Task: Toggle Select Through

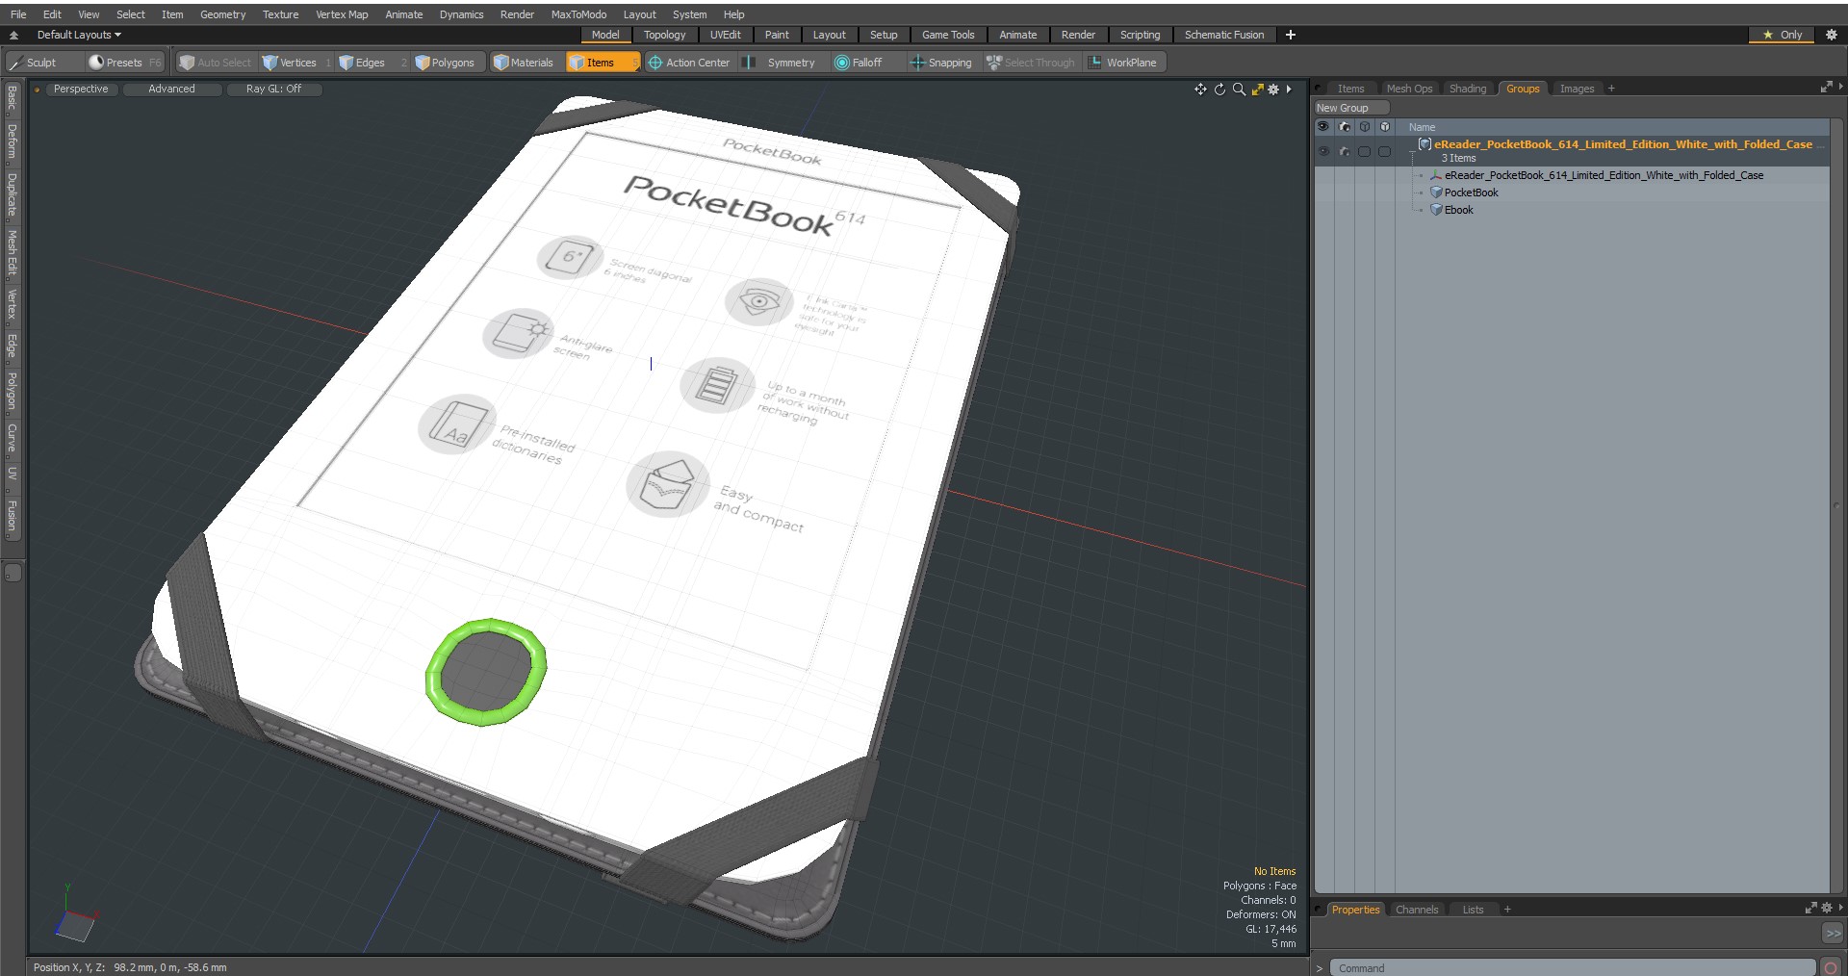Action: click(x=1031, y=63)
